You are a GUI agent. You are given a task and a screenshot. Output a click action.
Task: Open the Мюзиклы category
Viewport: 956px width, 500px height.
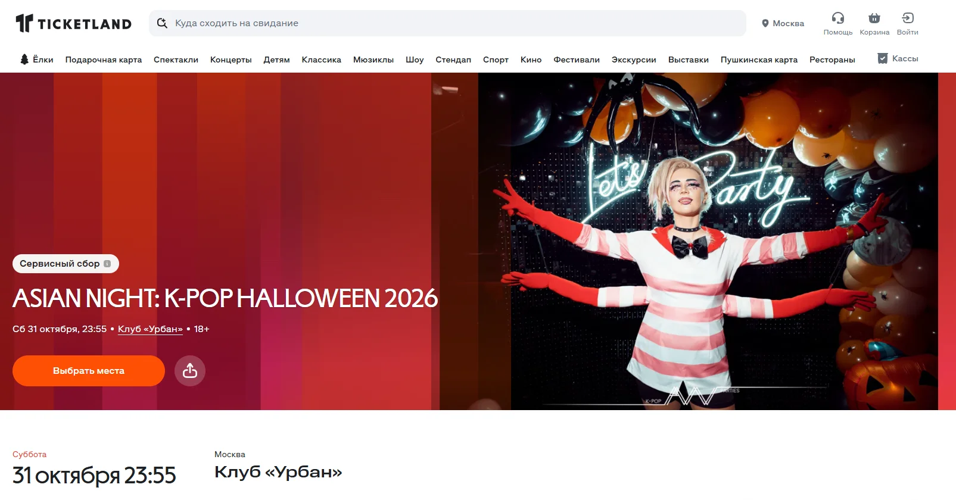click(x=373, y=60)
